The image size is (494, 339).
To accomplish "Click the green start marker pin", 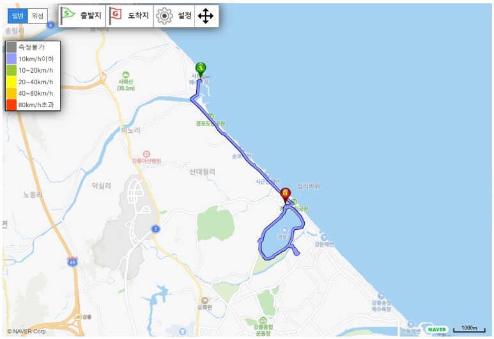I will click(x=201, y=70).
